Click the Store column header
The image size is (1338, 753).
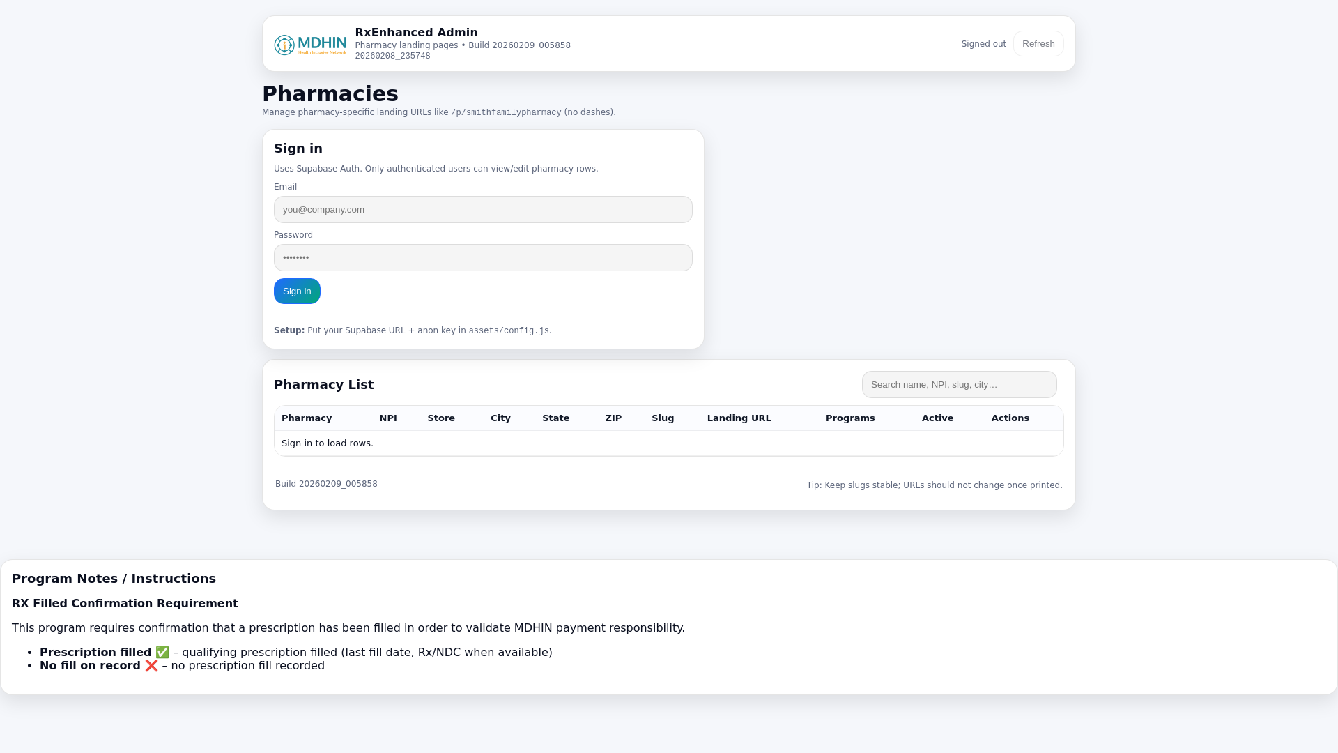tap(441, 418)
